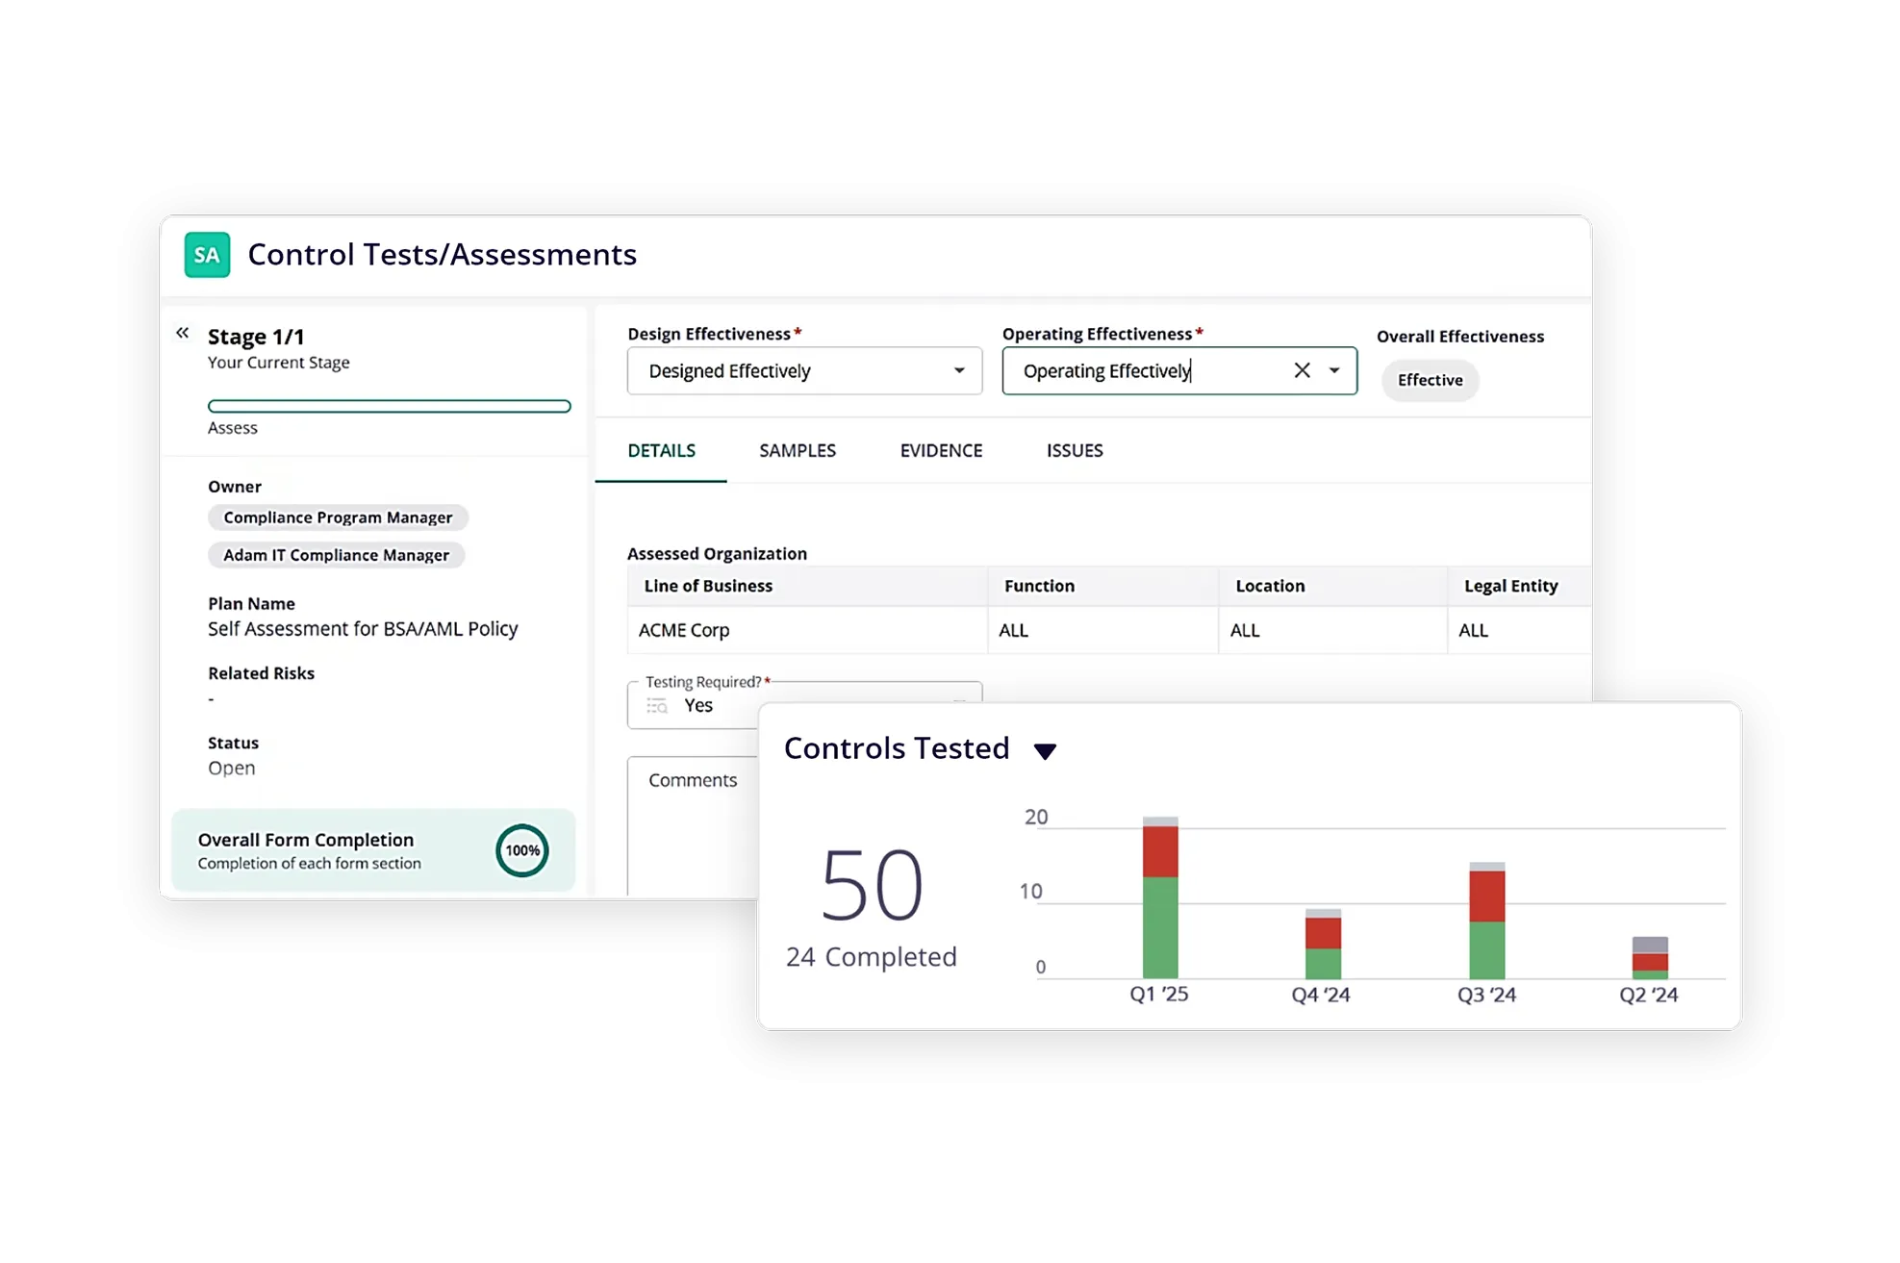
Task: Click the 100% form completion circle
Action: point(521,850)
